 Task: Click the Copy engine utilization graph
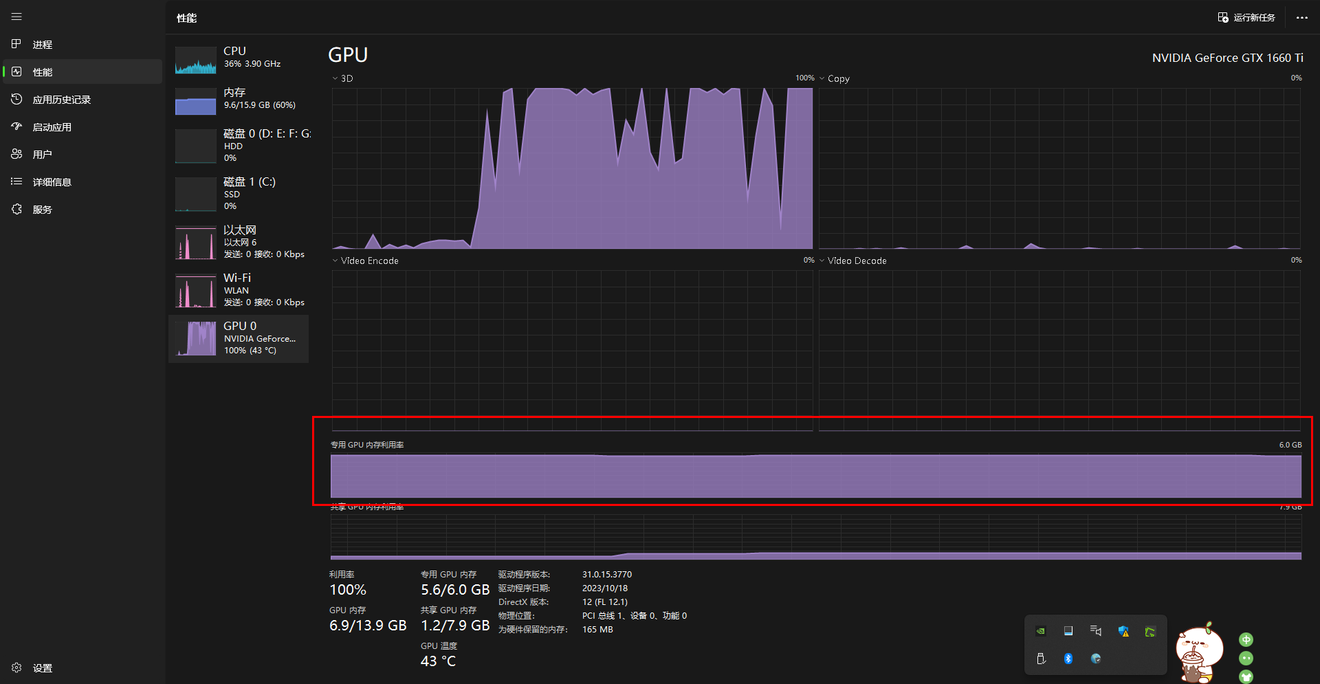tap(1059, 168)
